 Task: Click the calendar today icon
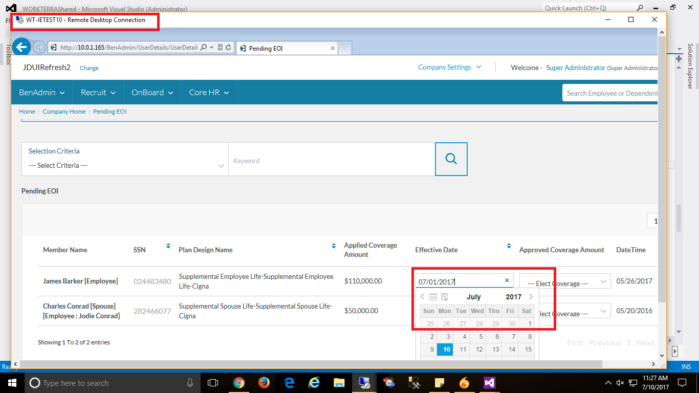pos(433,297)
